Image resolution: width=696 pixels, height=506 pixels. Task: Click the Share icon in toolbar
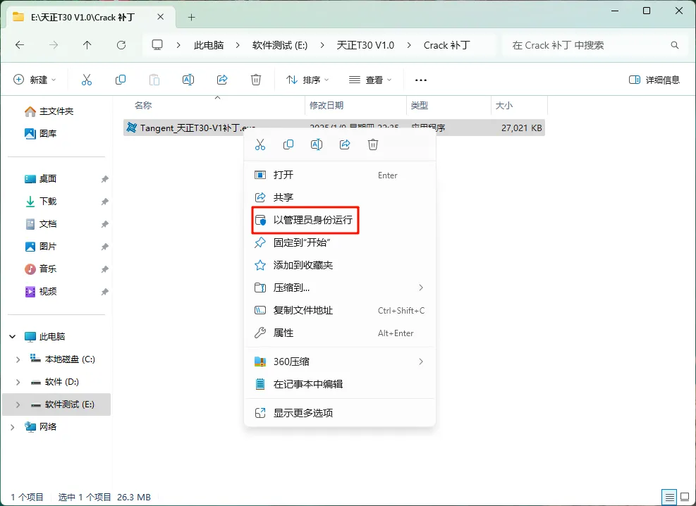click(x=222, y=80)
